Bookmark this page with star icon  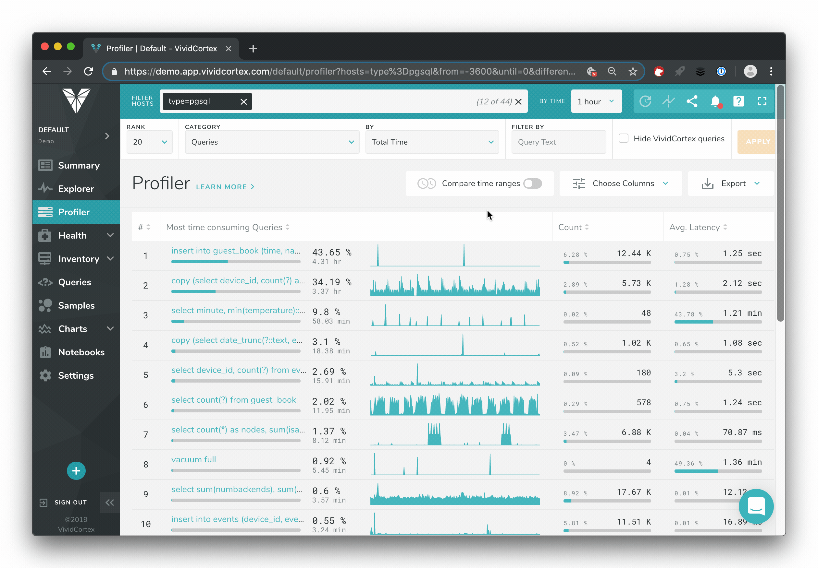click(633, 72)
